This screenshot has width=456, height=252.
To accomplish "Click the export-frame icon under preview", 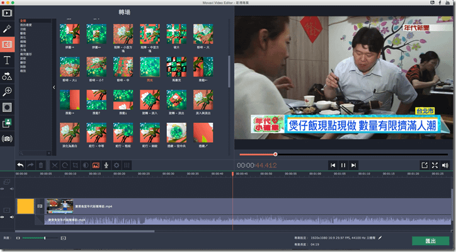I will pyautogui.click(x=425, y=165).
